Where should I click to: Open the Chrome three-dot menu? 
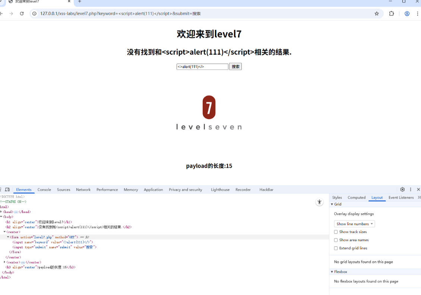click(x=418, y=14)
